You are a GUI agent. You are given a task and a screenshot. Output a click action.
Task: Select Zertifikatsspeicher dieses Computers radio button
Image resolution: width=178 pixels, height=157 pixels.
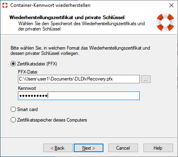pyautogui.click(x=13, y=120)
